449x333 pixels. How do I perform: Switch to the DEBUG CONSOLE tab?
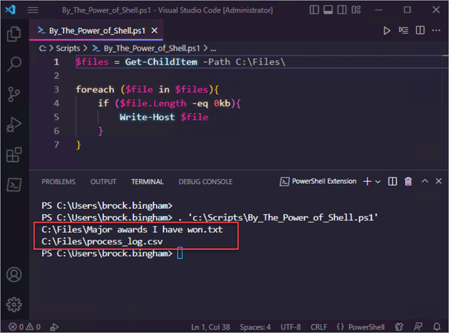(x=206, y=181)
